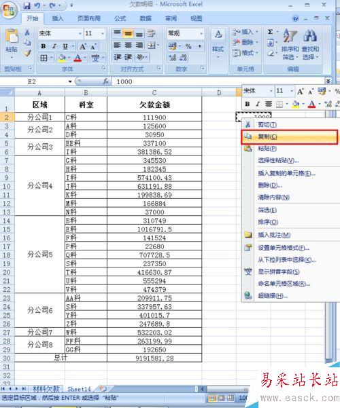The image size is (340, 408).
Task: Toggle Bold in the ribbon font group
Action: pos(44,46)
